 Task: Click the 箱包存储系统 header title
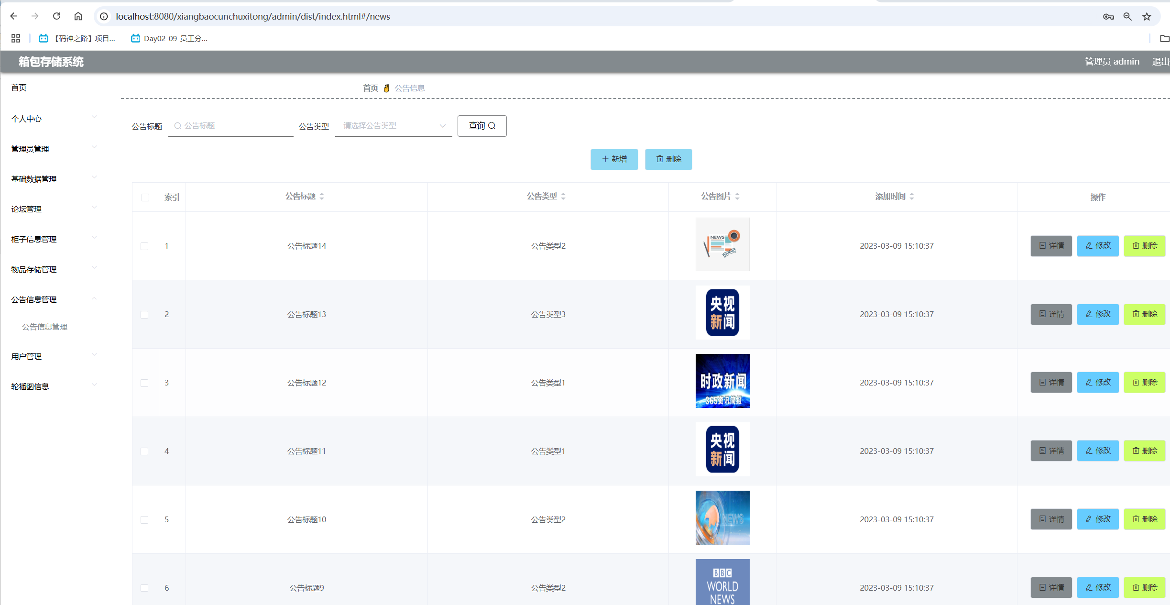(51, 62)
